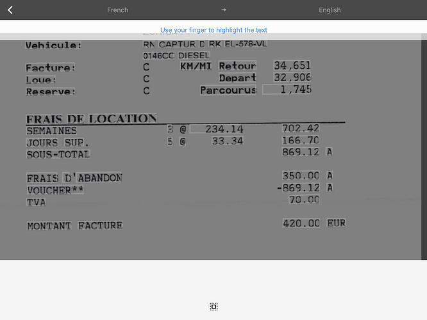Highlight the word 'Vehicule:'
The width and height of the screenshot is (427, 320).
(53, 45)
